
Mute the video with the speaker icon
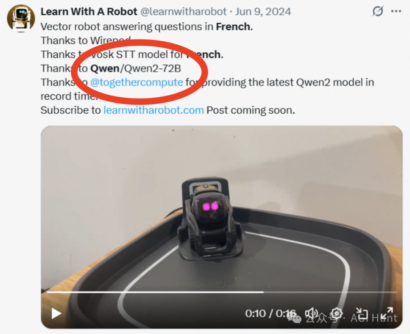[311, 314]
